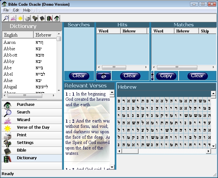Screen dimensions: 218x178
Task: Select the Abby dictionary entry
Action: tap(29, 61)
